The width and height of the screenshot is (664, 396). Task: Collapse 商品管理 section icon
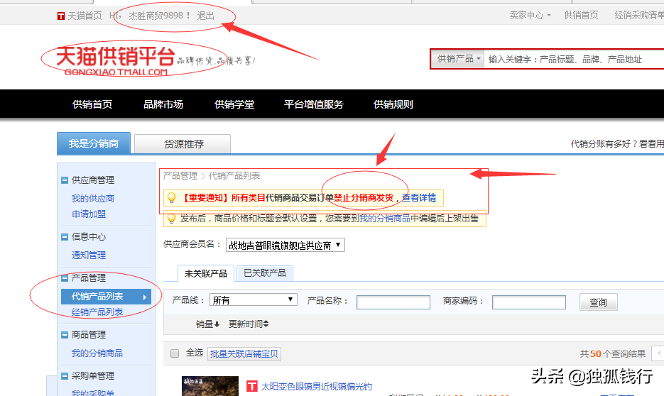65,335
